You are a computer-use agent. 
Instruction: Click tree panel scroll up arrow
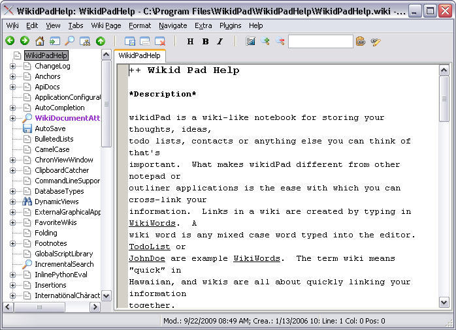(106, 55)
